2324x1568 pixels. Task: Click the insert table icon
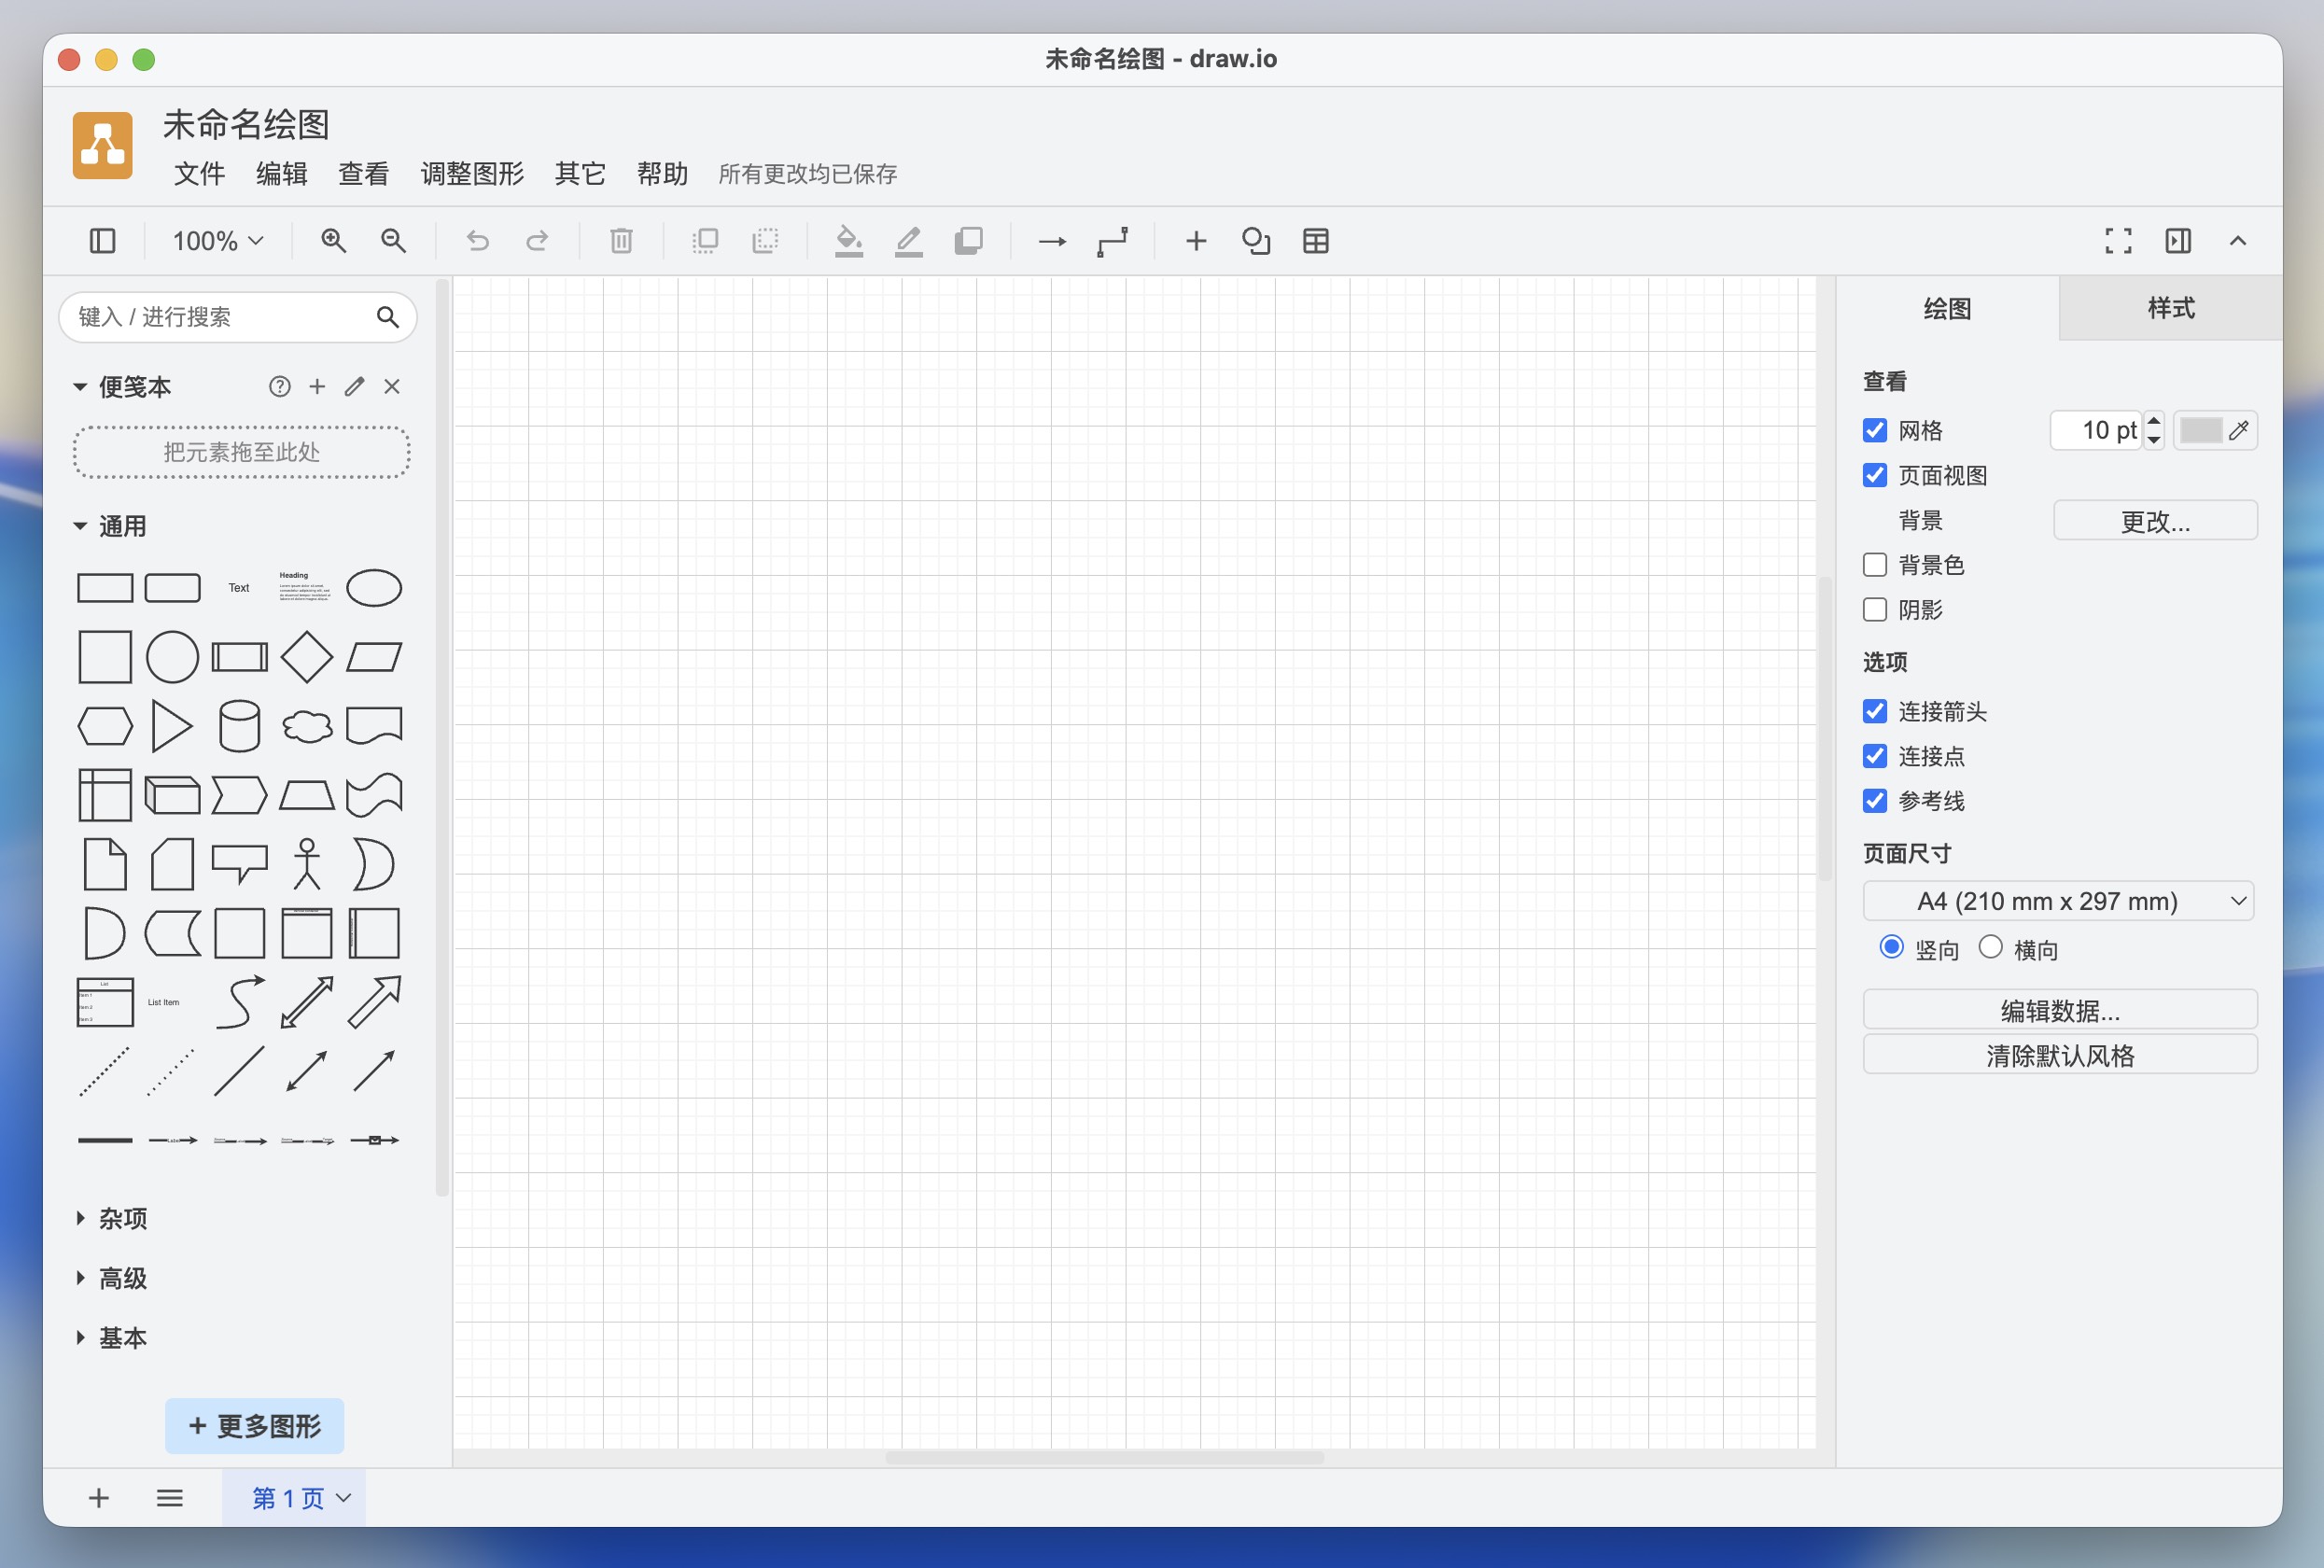1315,241
